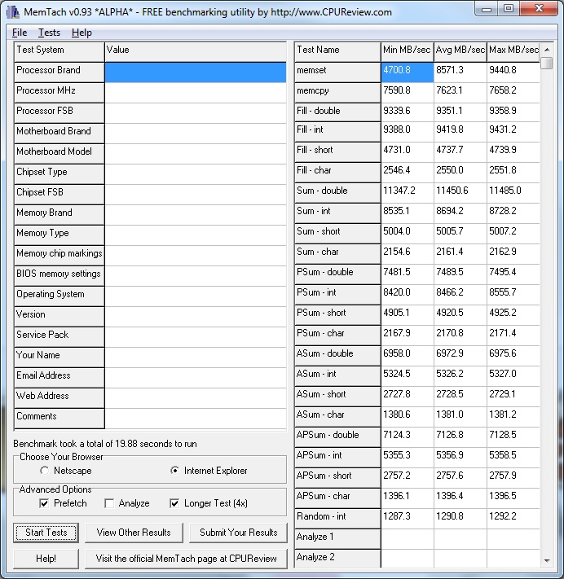Image resolution: width=564 pixels, height=579 pixels.
Task: Click the MemTach app icon in title bar
Action: coord(13,12)
